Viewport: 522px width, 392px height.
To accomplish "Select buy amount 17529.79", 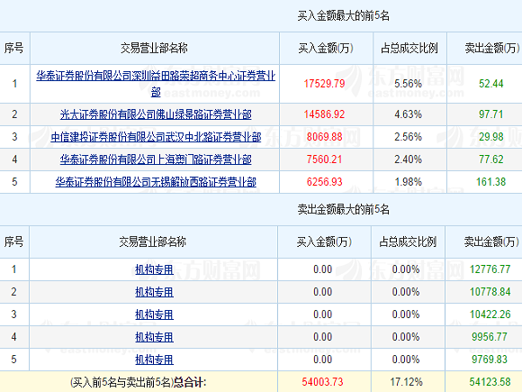I will (x=324, y=83).
